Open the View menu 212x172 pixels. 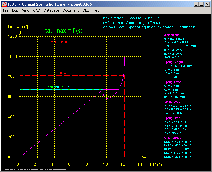pyautogui.click(x=26, y=10)
